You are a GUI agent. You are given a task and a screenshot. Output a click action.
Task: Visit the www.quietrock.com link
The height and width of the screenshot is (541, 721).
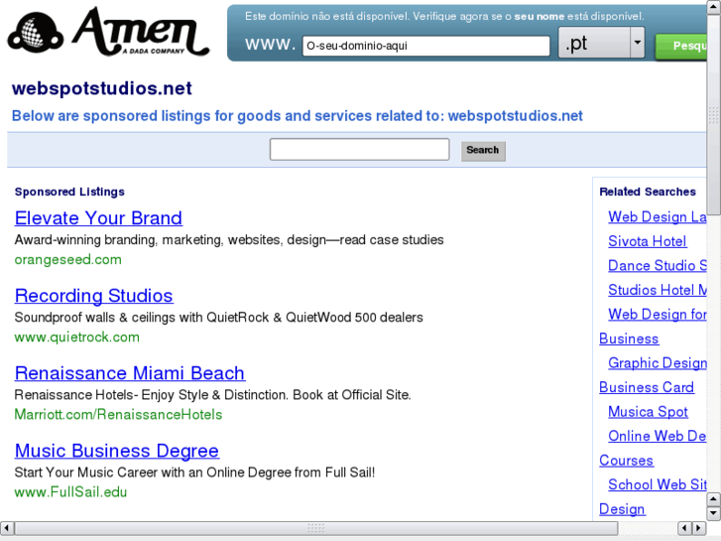point(76,338)
